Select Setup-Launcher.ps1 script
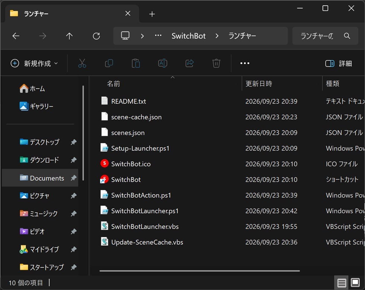The height and width of the screenshot is (290, 365). [x=140, y=148]
